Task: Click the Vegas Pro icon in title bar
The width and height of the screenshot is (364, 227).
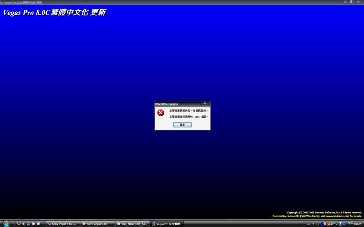Action: (2, 2)
